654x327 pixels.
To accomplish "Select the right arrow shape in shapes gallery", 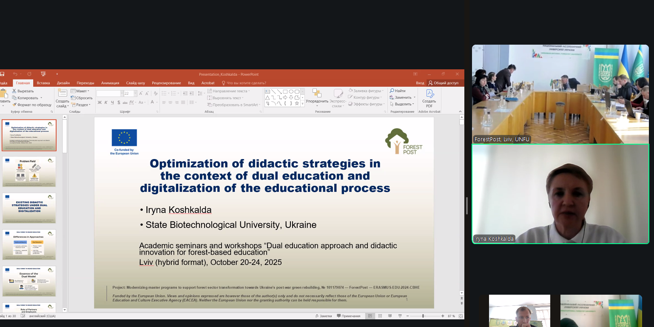I will pyautogui.click(x=285, y=97).
